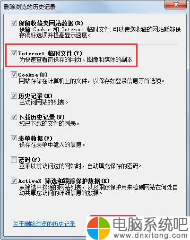Image resolution: width=190 pixels, height=240 pixels.
Task: Click the Cookie(O) bold label
Action: pyautogui.click(x=33, y=75)
